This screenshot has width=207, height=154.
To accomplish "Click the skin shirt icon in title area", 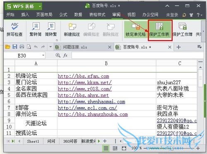I will [x=191, y=15].
